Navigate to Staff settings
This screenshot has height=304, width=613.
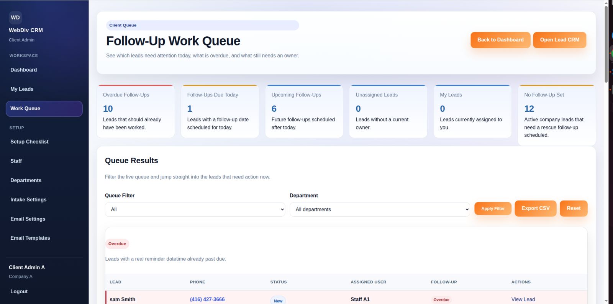pyautogui.click(x=16, y=161)
